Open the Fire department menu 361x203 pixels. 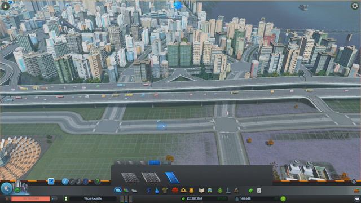coord(183,191)
